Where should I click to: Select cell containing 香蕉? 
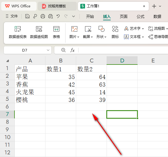tap(30, 84)
